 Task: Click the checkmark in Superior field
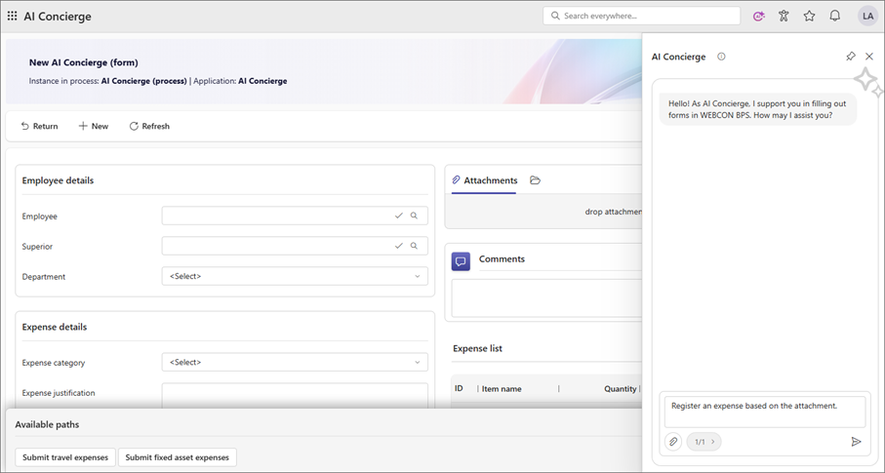pos(398,246)
